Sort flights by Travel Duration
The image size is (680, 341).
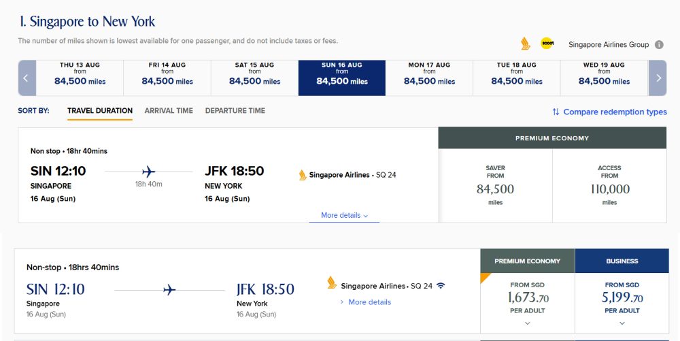[100, 111]
